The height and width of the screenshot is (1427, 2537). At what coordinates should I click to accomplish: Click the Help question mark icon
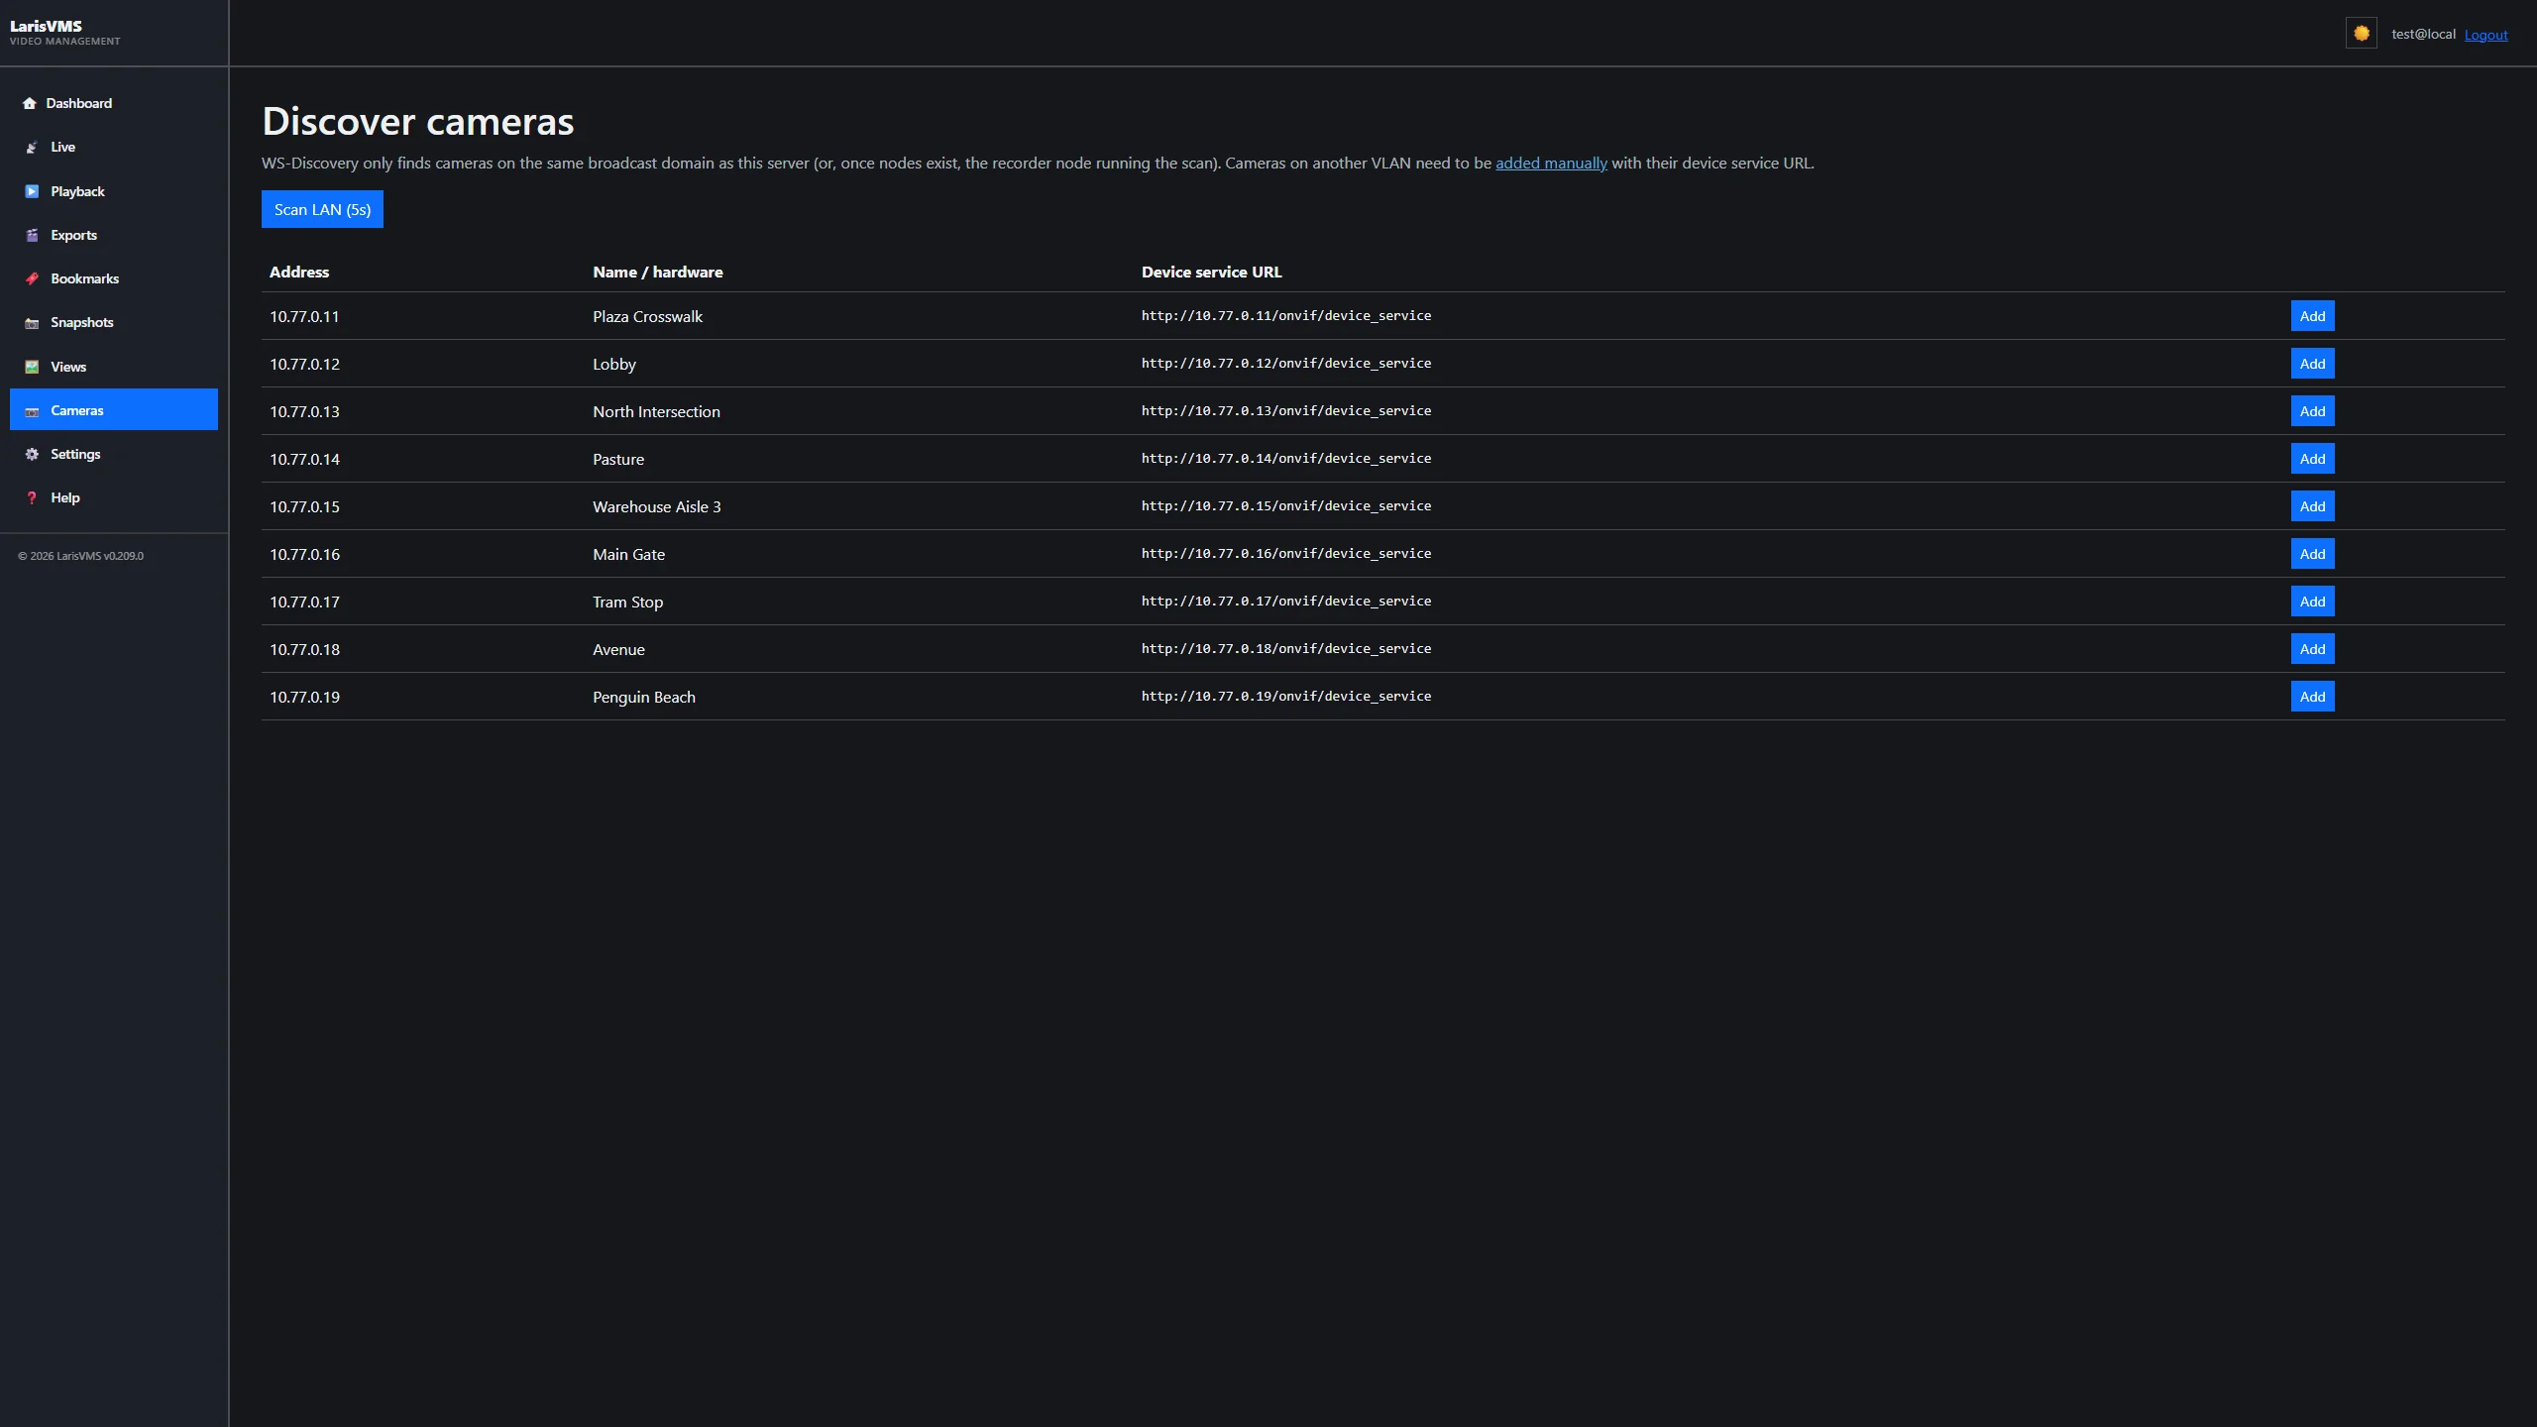click(32, 497)
